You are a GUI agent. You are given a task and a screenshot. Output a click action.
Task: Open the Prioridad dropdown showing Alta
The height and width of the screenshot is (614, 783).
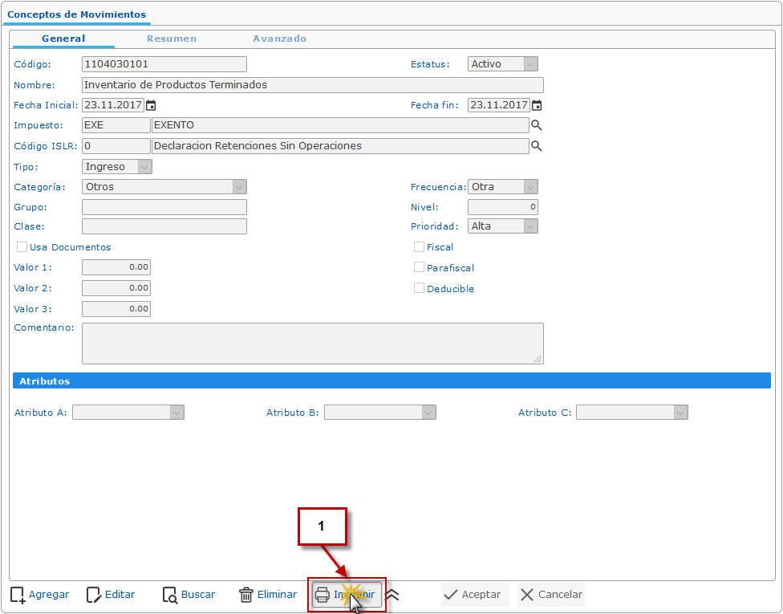[x=503, y=226]
